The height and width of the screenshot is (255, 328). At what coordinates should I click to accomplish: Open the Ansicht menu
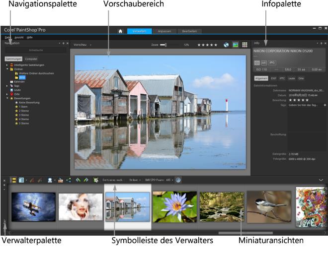[19, 37]
